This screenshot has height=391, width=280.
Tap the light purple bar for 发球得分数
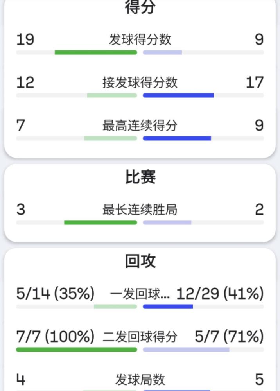162,52
